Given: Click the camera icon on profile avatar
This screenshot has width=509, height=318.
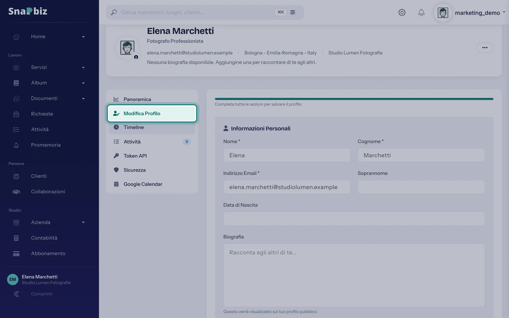Looking at the screenshot, I should [136, 57].
